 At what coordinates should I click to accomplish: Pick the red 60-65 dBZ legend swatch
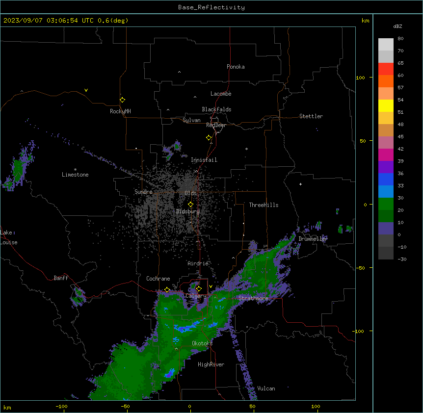pos(386,69)
